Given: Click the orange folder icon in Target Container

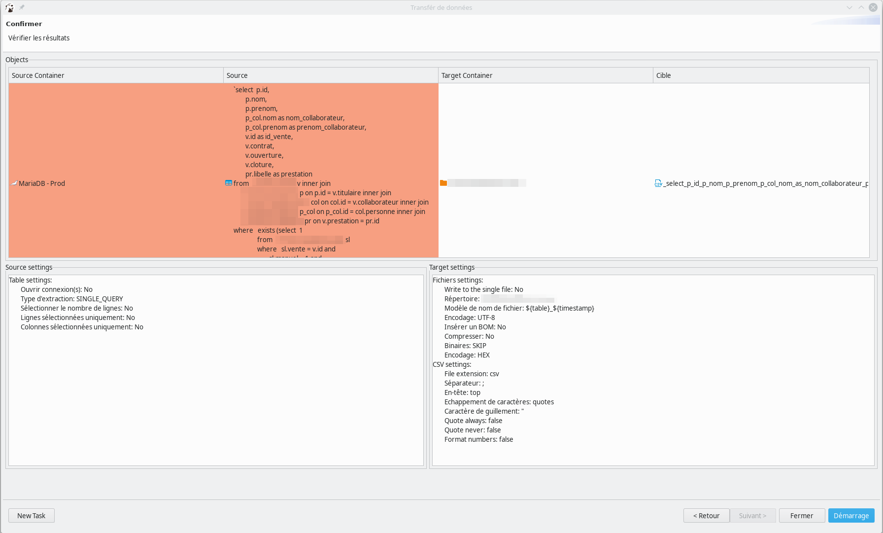Looking at the screenshot, I should [443, 183].
